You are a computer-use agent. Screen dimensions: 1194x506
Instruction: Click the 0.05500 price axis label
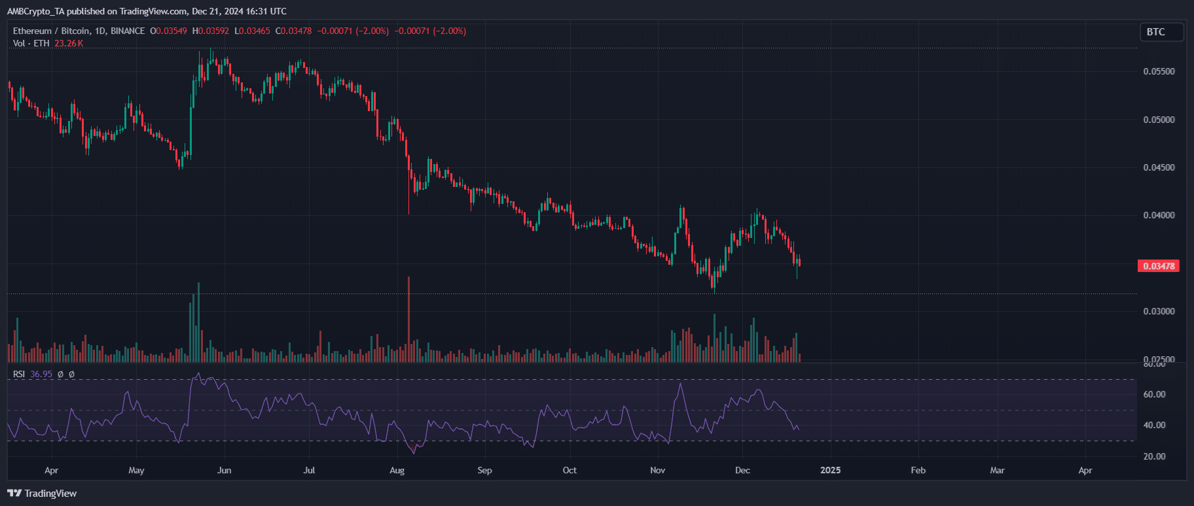pos(1159,71)
